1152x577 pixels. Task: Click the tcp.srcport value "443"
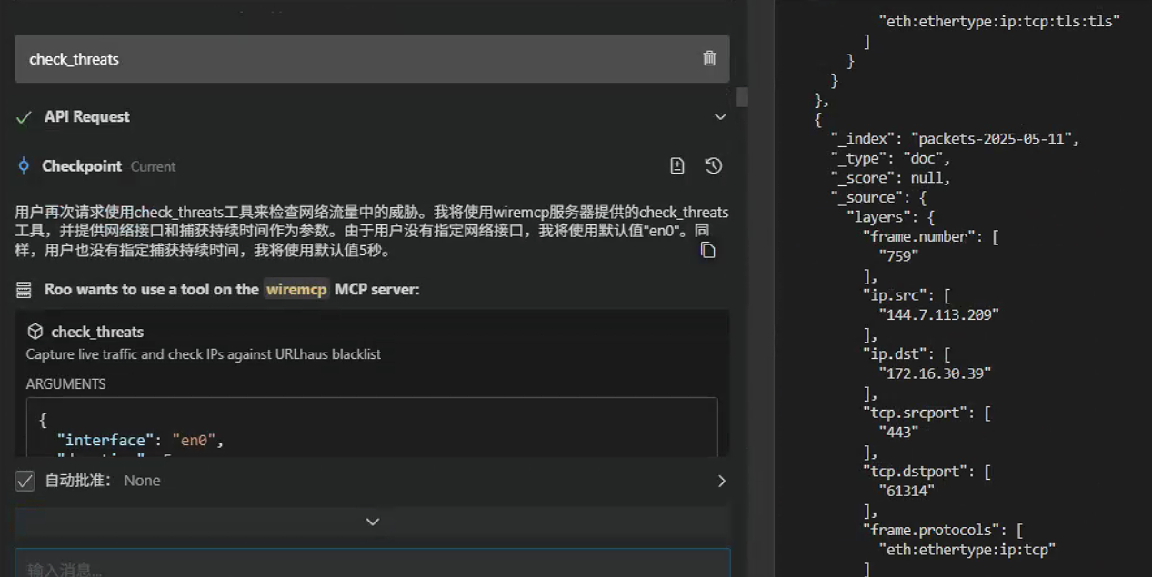[900, 432]
